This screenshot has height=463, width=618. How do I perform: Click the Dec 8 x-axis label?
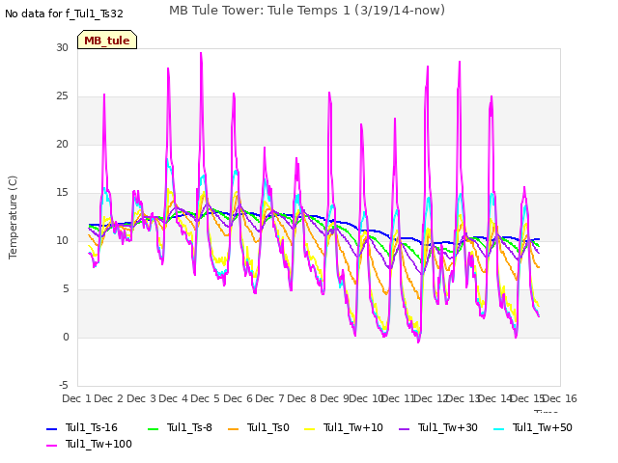(x=301, y=398)
